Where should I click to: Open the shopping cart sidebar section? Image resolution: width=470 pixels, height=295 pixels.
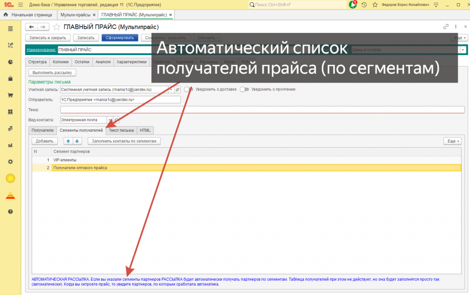pos(11,95)
